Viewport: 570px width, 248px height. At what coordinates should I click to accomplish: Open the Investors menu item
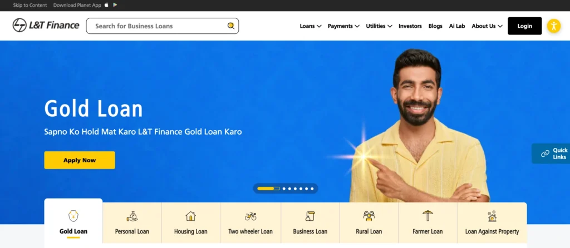tap(410, 26)
